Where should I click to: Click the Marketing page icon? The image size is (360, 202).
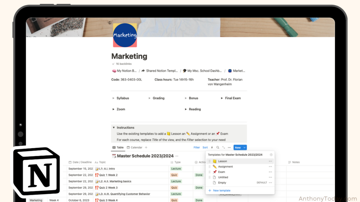125,35
